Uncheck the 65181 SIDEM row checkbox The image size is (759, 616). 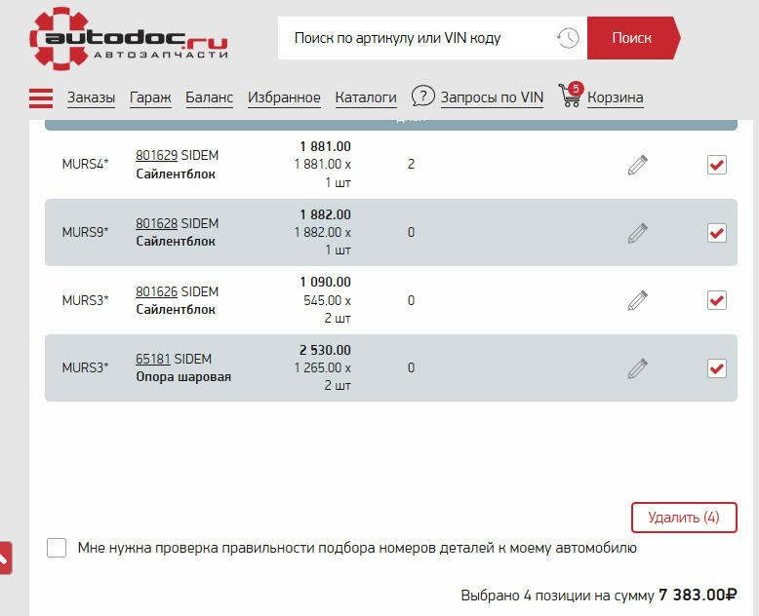tap(716, 368)
